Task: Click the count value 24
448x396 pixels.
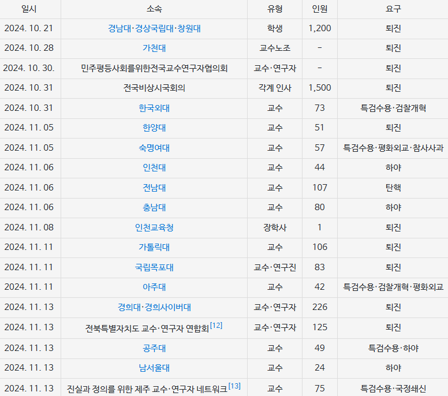Action: click(320, 368)
